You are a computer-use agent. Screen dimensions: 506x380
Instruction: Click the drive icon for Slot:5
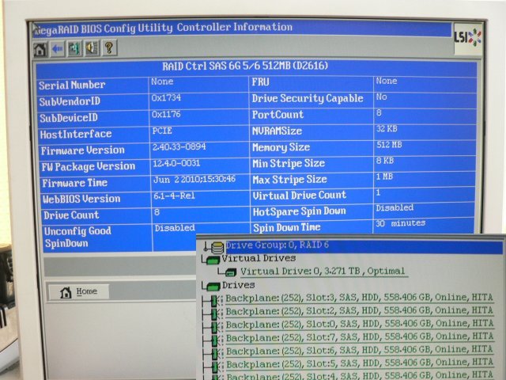216,366
